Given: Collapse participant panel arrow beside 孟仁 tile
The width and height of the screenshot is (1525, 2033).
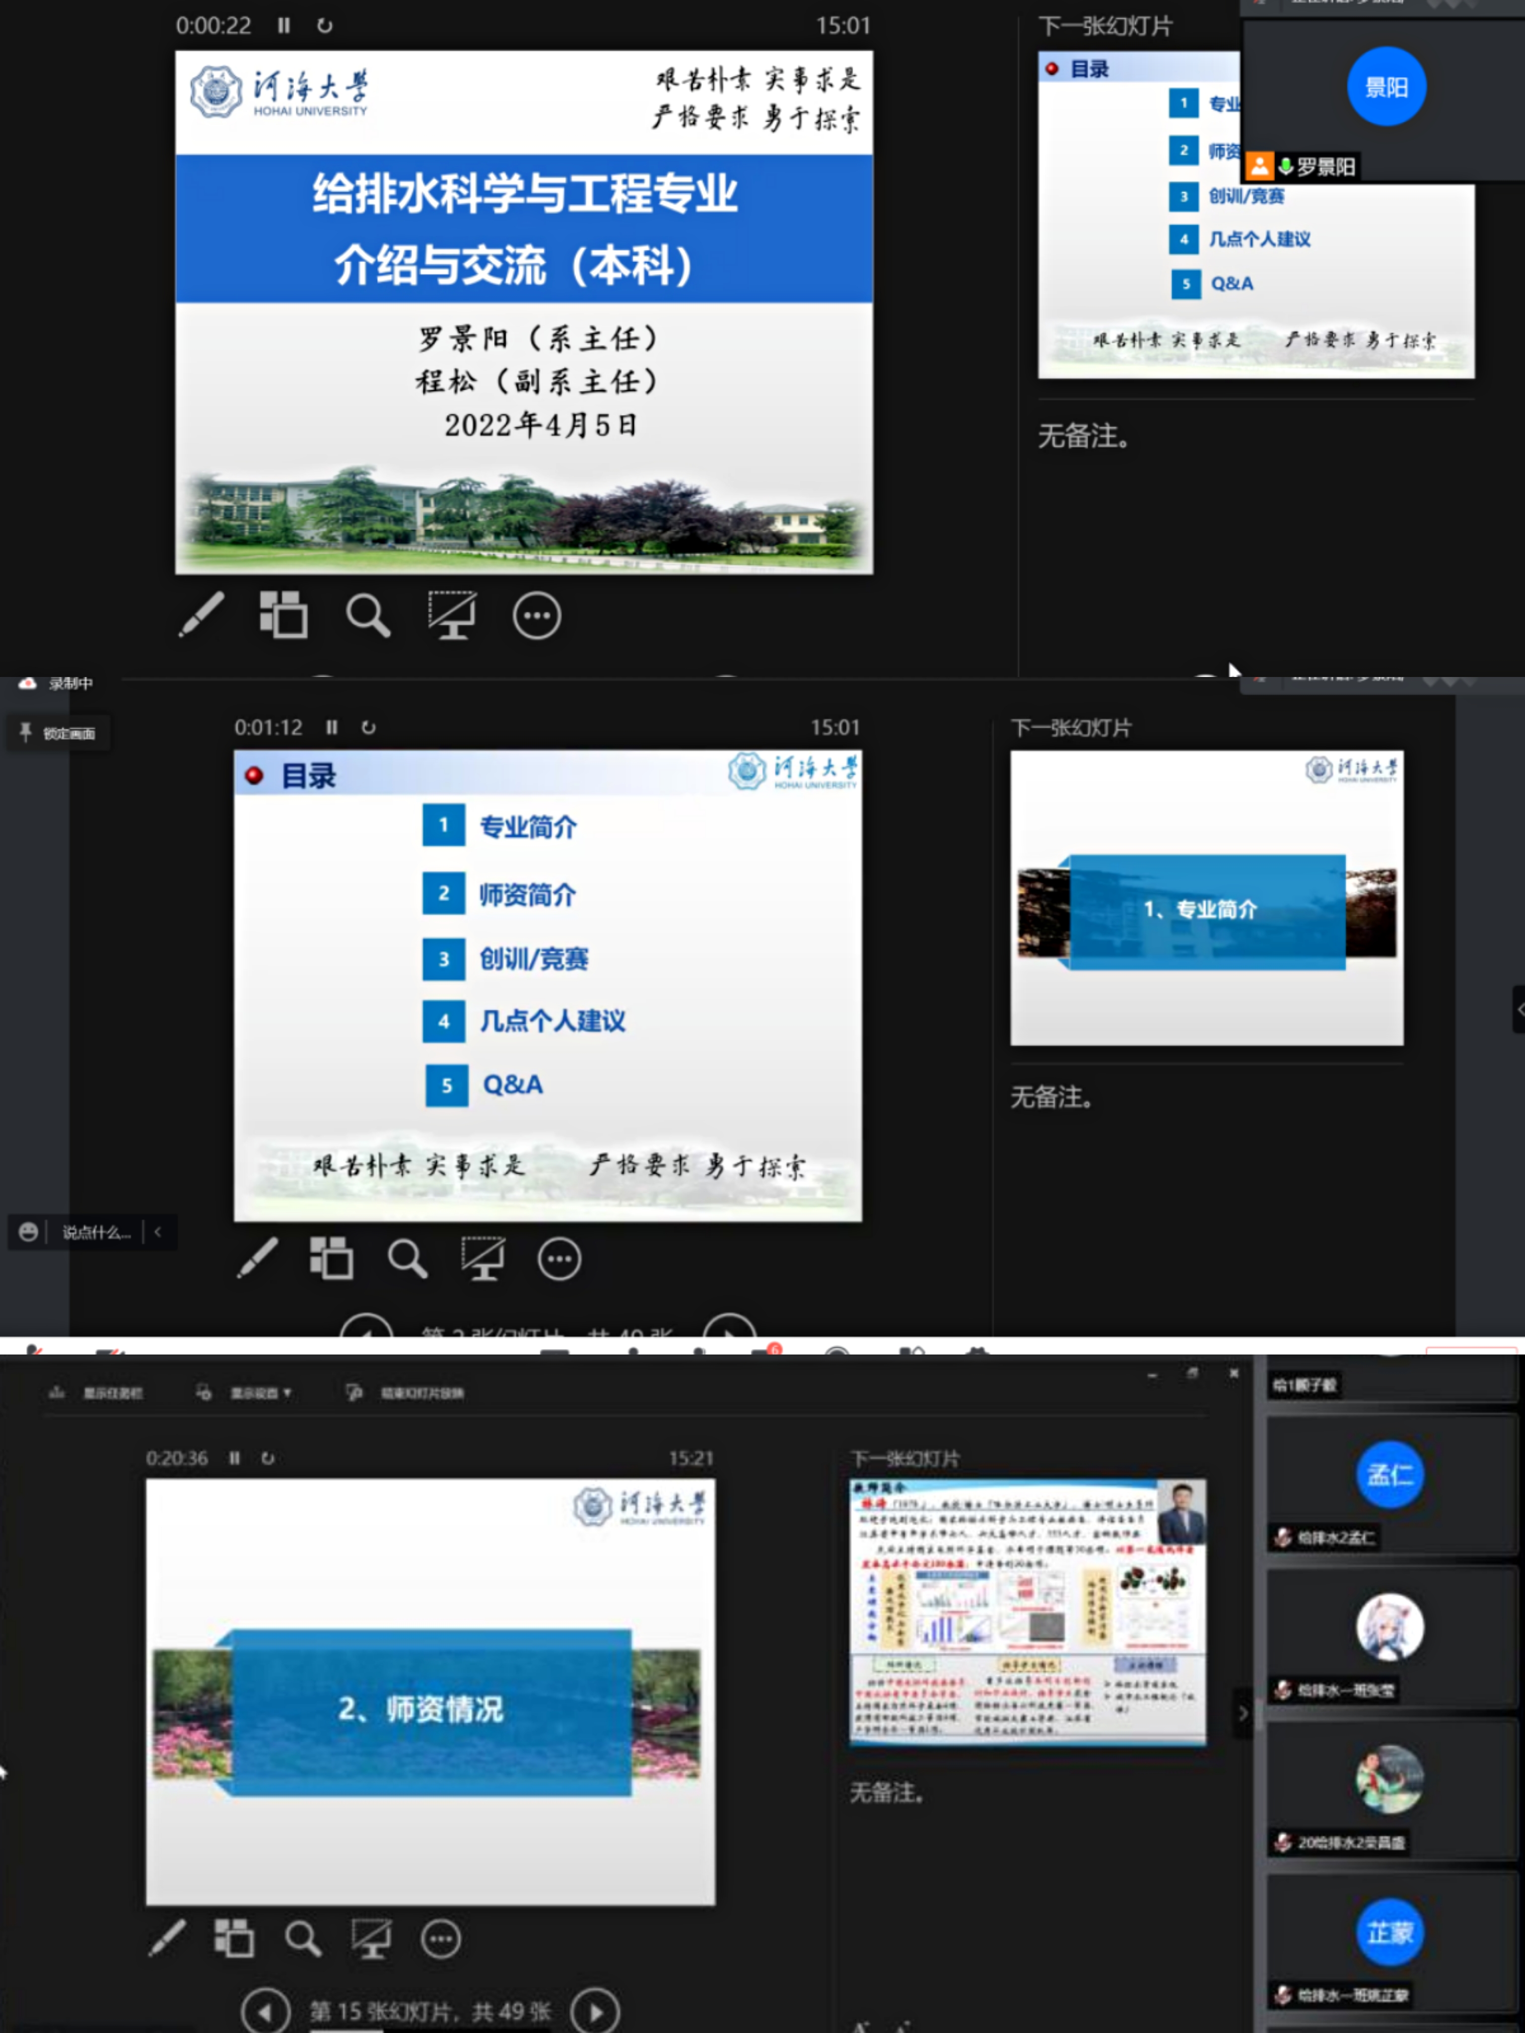Looking at the screenshot, I should click(1243, 1713).
